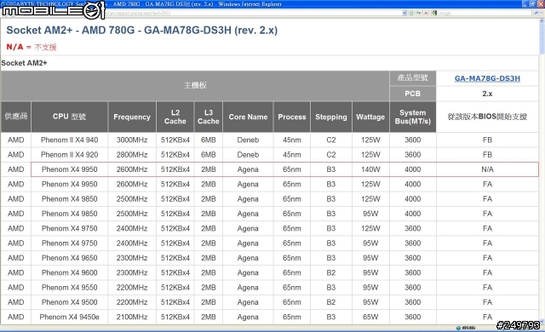The height and width of the screenshot is (332, 545).
Task: Click the 'Phenom X4 9550' cell
Action: tap(69, 288)
